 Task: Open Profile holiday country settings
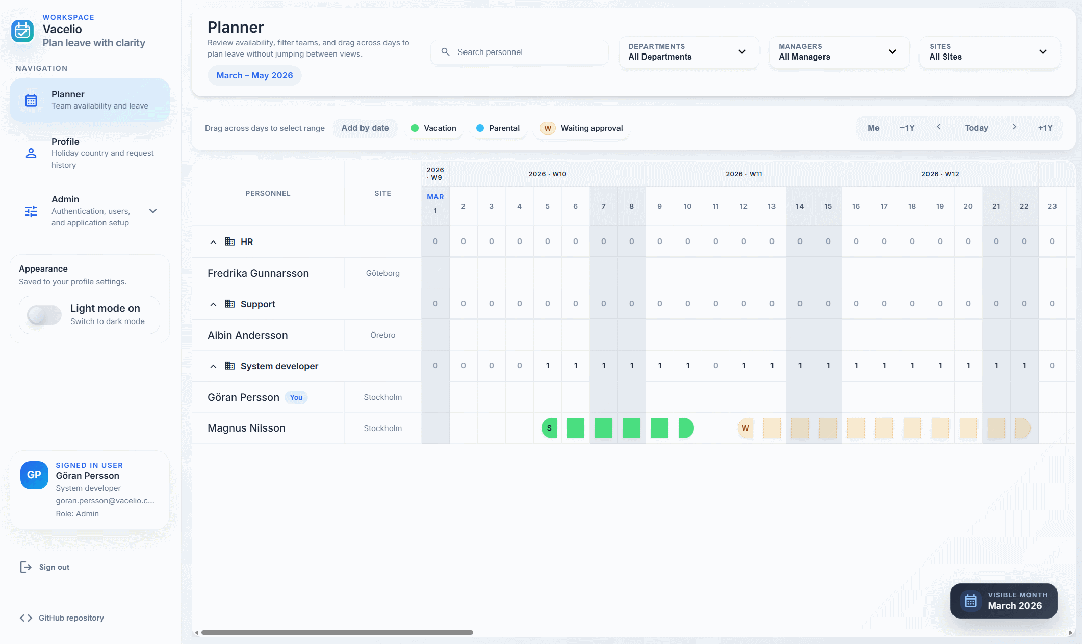pos(89,153)
